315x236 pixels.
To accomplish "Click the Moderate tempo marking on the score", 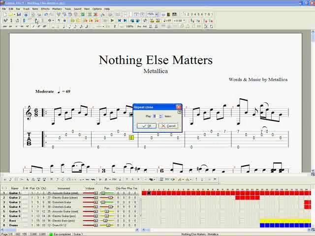I will (45, 91).
